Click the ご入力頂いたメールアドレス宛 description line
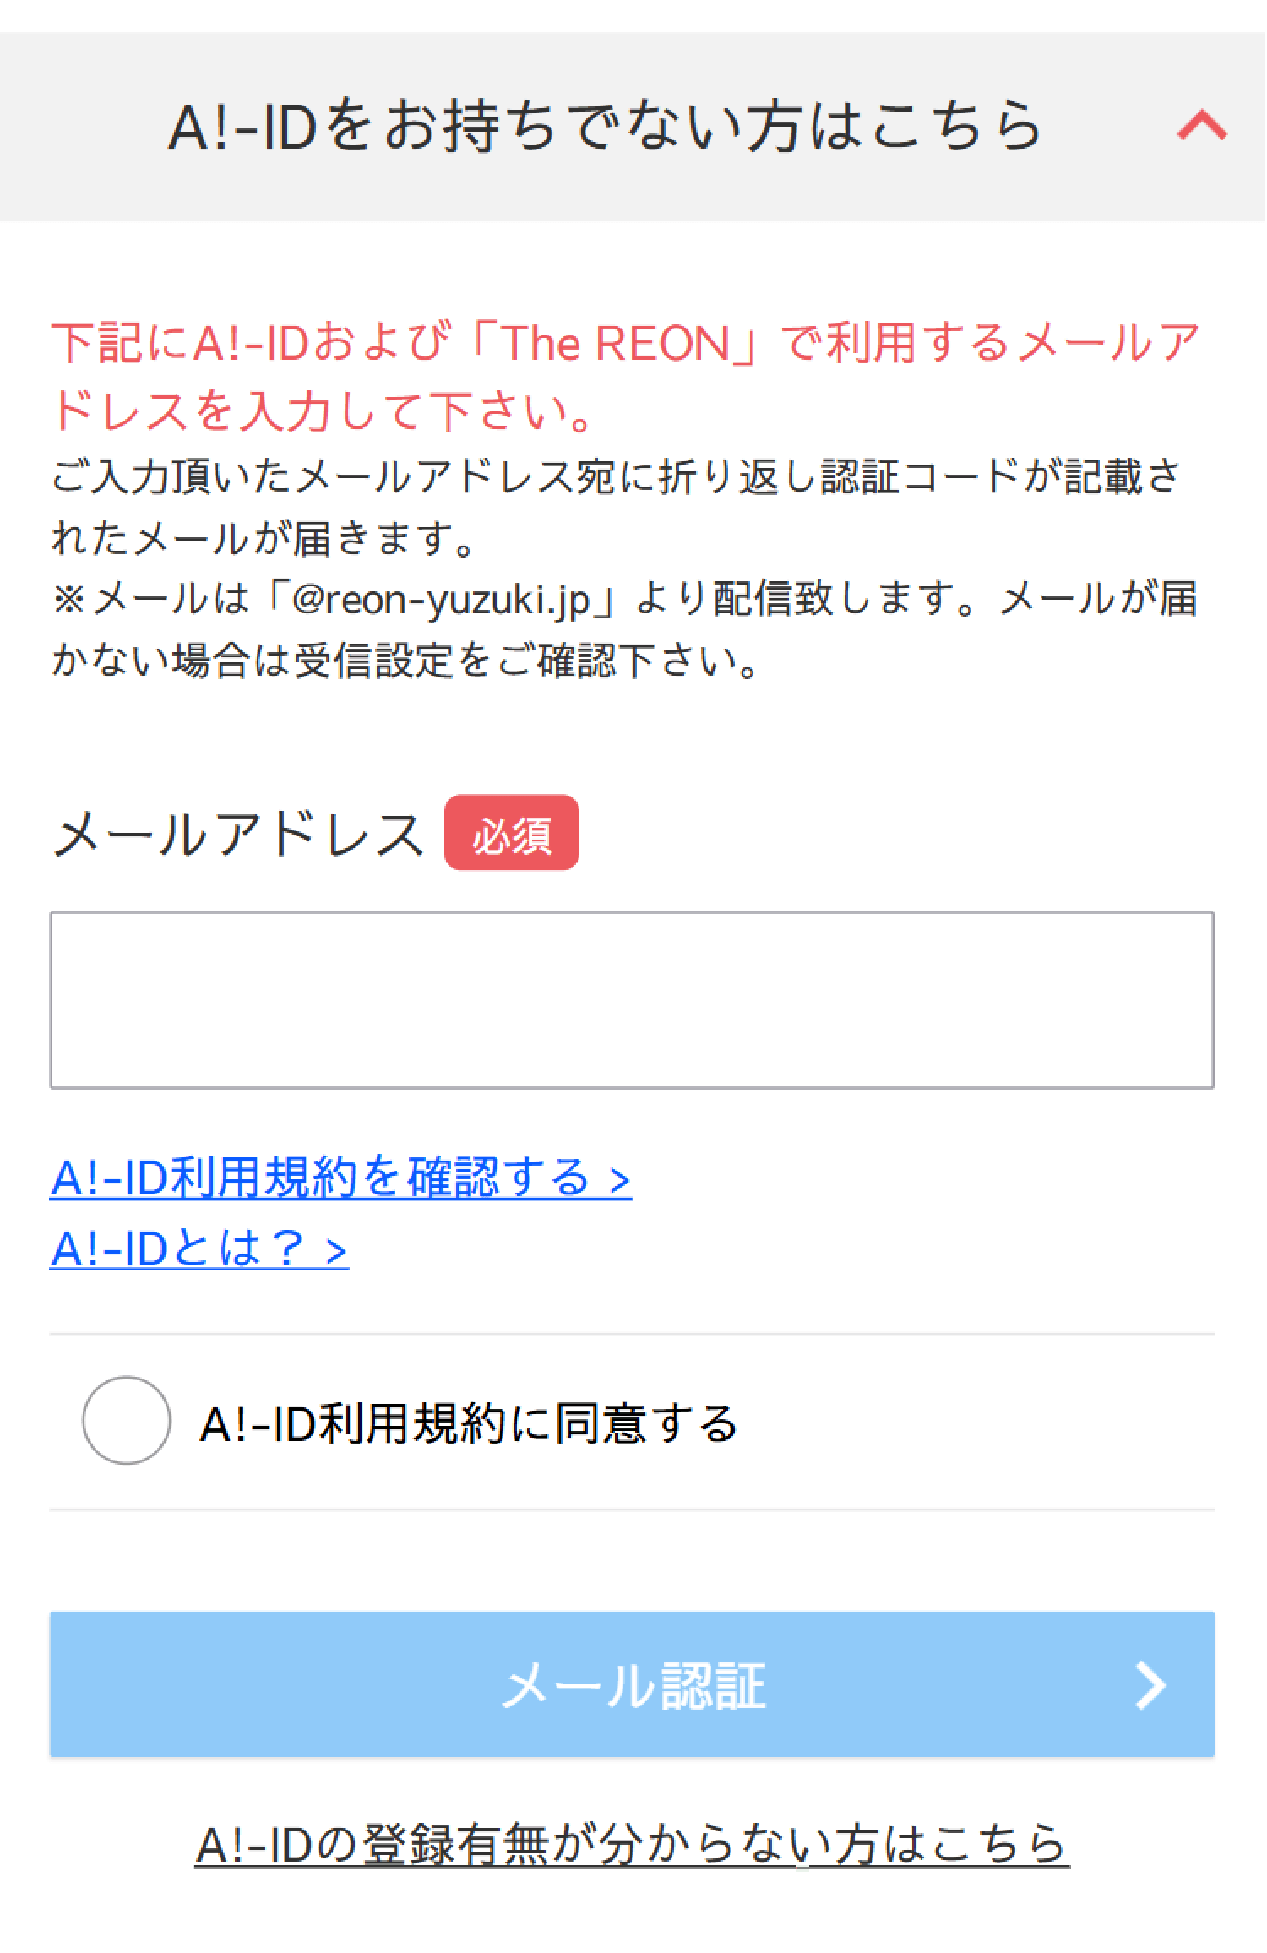 coord(615,477)
